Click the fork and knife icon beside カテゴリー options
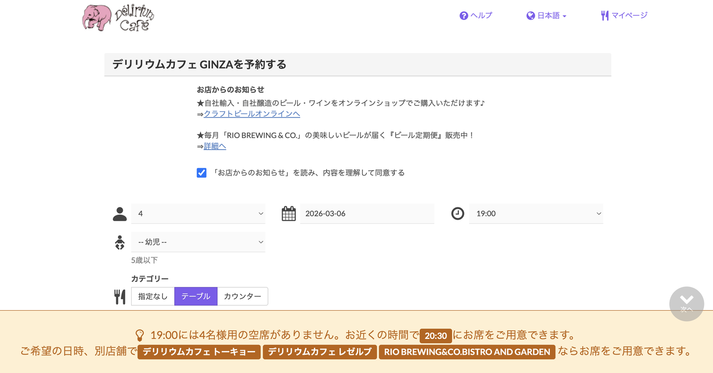The width and height of the screenshot is (713, 373). [x=120, y=296]
